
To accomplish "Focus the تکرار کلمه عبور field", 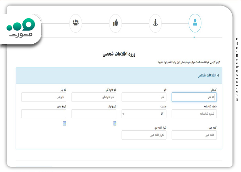I will coord(144,135).
